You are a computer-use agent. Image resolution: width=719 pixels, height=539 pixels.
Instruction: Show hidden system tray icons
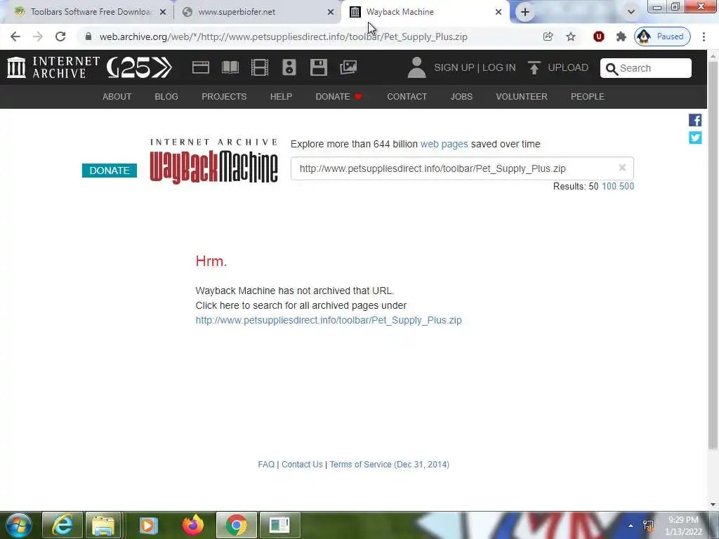coord(631,526)
